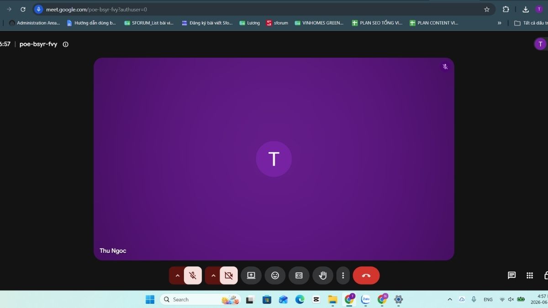The width and height of the screenshot is (548, 308).
Task: Open Wi-Fi network tray icon
Action: (502, 299)
